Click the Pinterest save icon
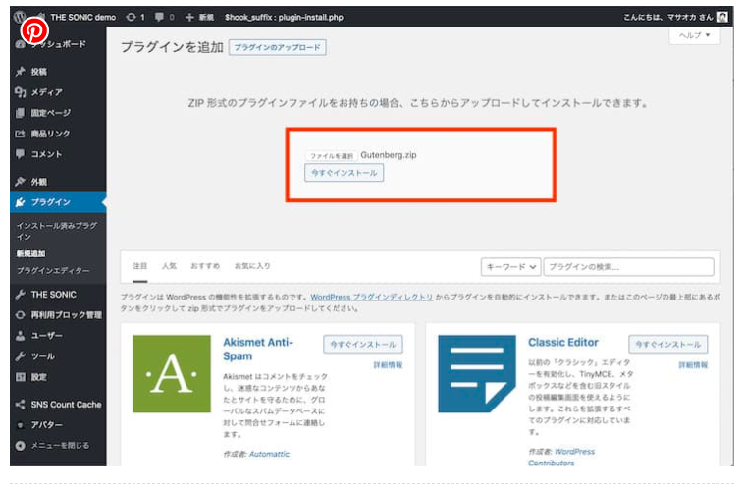The height and width of the screenshot is (491, 743). [34, 30]
